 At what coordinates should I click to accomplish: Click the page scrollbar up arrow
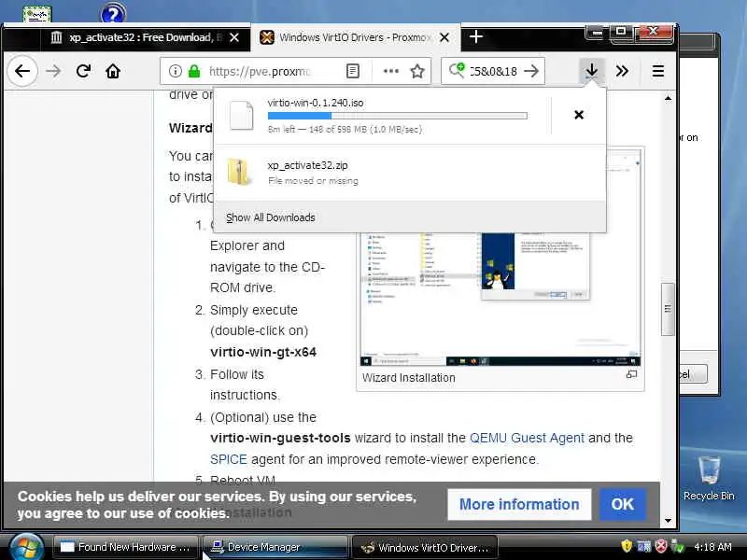[668, 98]
